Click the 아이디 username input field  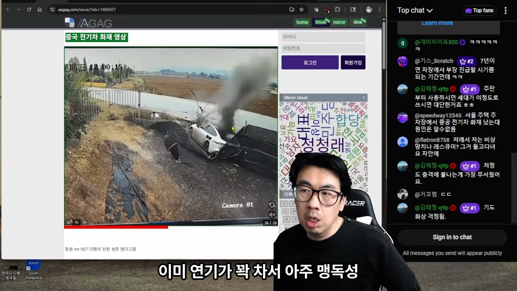pyautogui.click(x=323, y=37)
